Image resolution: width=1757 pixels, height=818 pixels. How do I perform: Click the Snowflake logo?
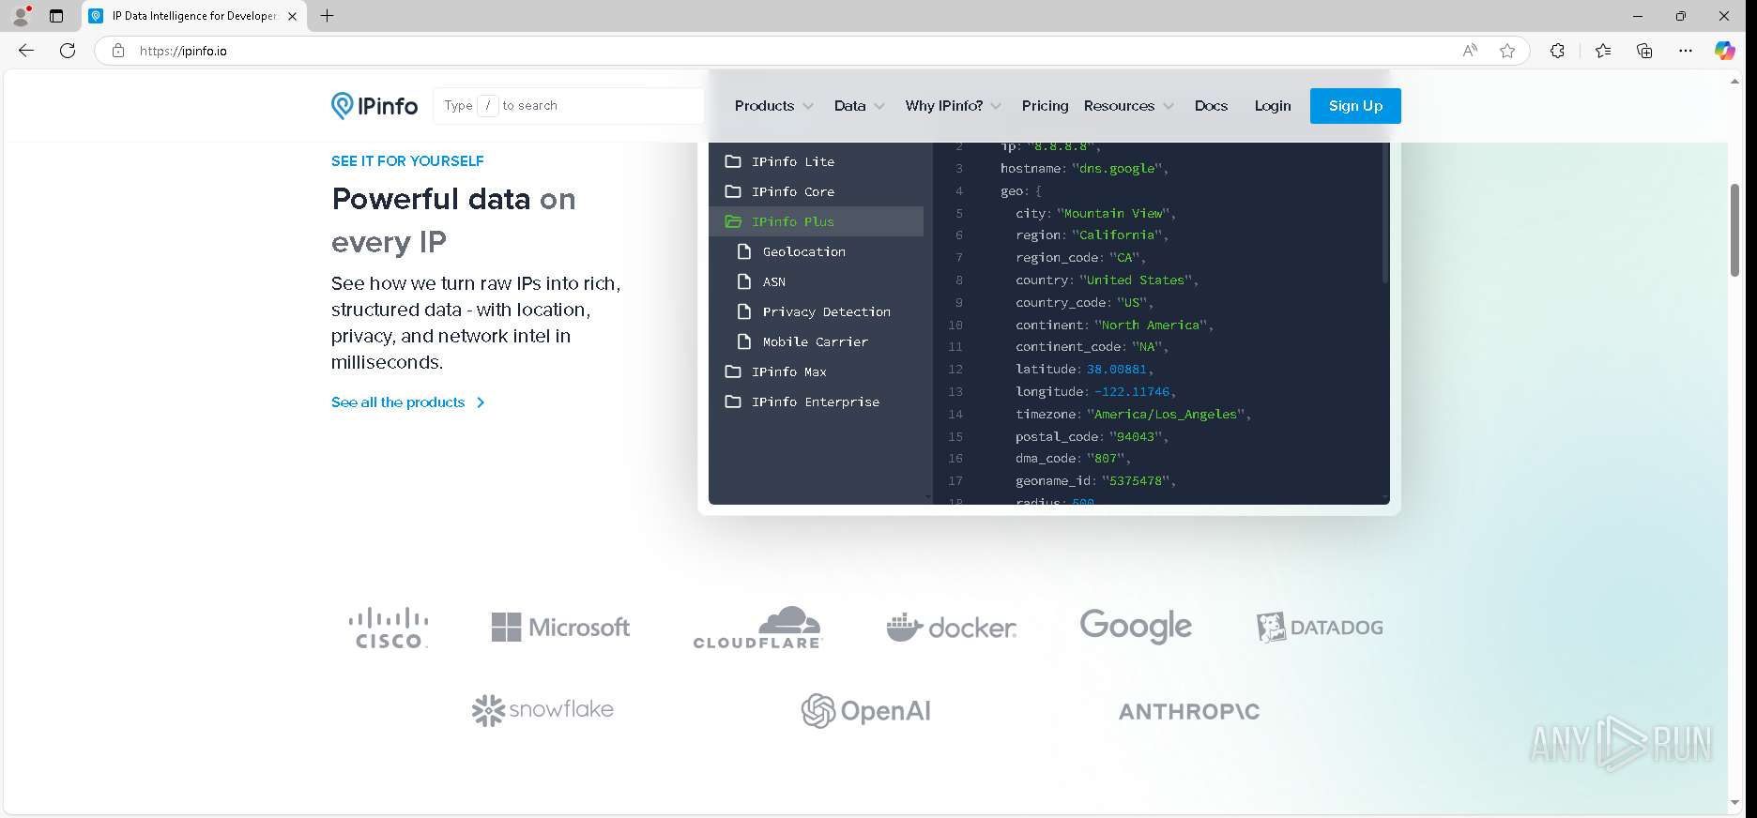[542, 710]
